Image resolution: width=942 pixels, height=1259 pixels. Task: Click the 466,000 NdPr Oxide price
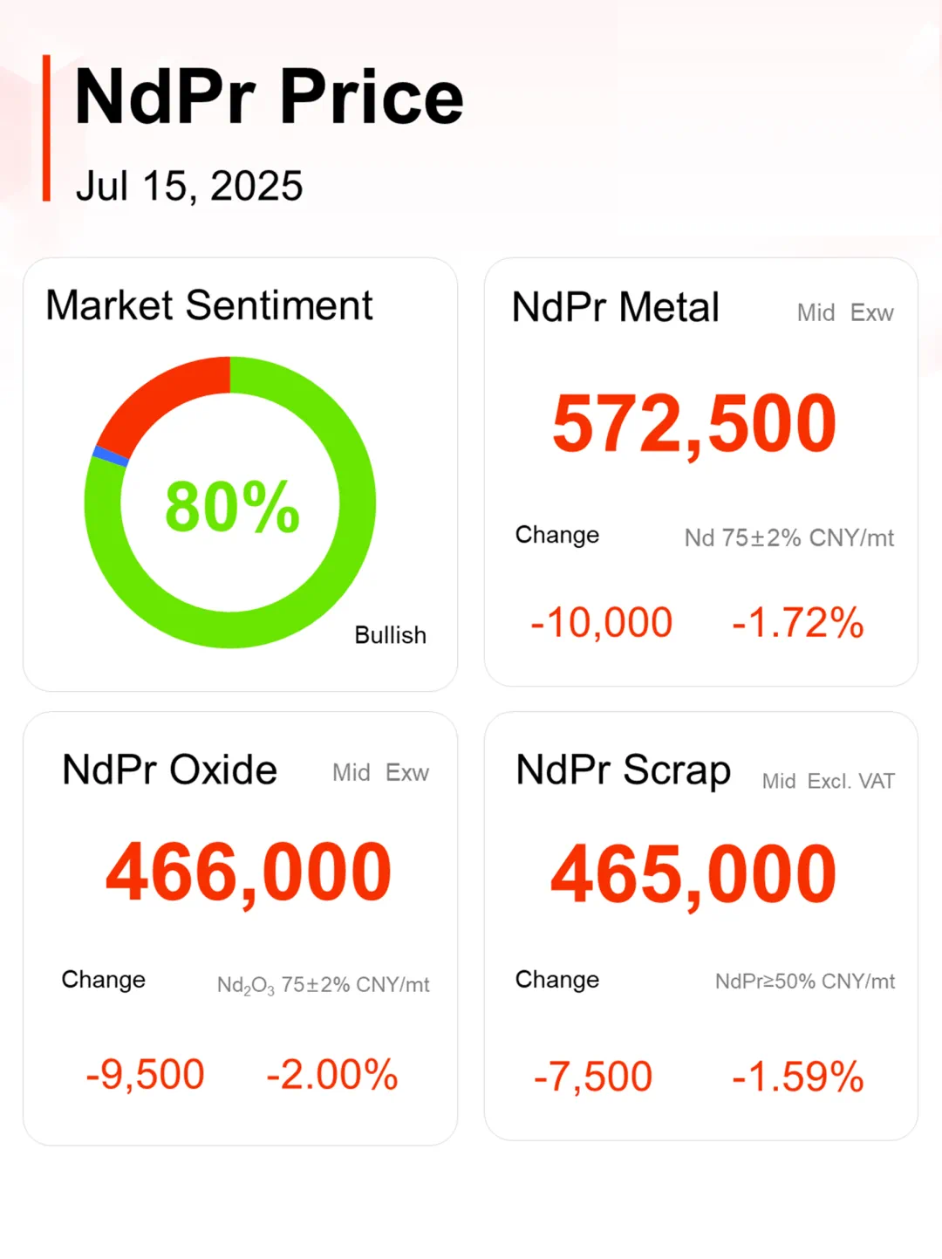(249, 872)
